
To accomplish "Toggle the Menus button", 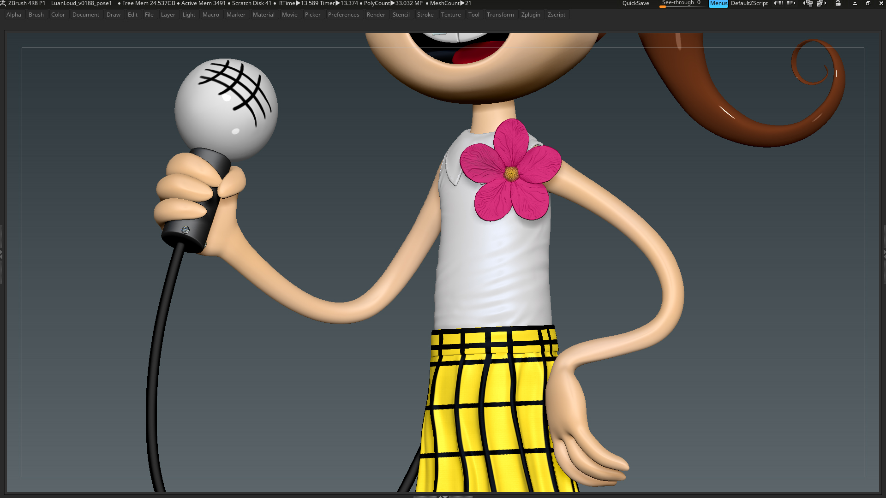I will [718, 3].
